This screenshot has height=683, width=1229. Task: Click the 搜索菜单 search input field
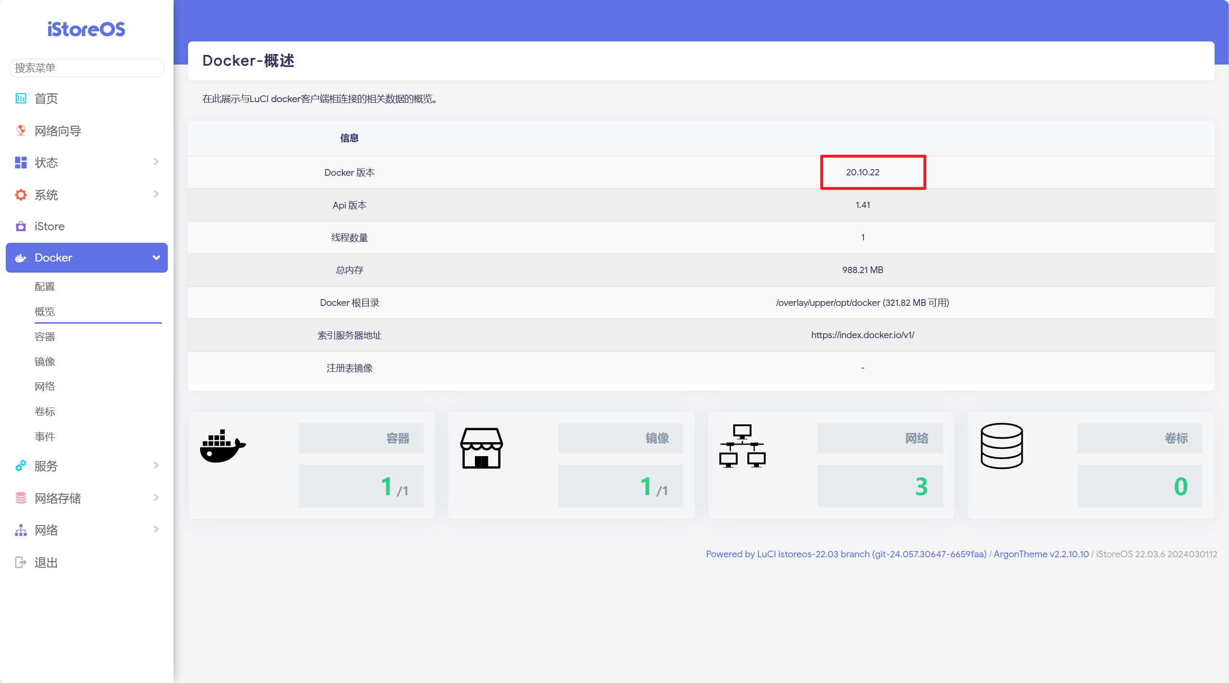click(86, 68)
